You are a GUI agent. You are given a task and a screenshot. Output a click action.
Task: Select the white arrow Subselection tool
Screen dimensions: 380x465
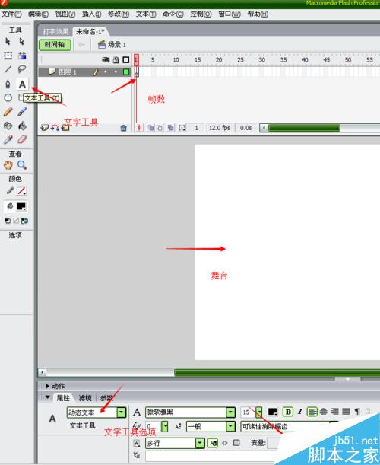[21, 41]
